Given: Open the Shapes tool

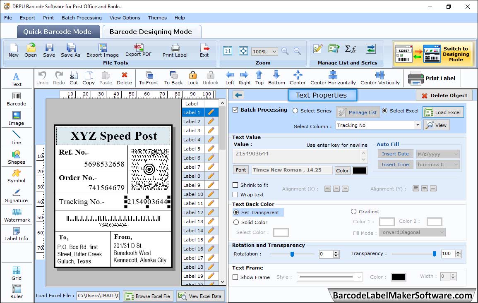Looking at the screenshot, I should (17, 157).
